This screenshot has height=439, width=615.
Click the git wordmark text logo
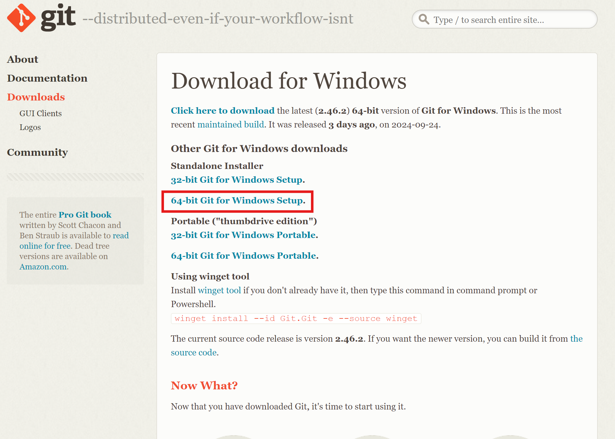[58, 17]
